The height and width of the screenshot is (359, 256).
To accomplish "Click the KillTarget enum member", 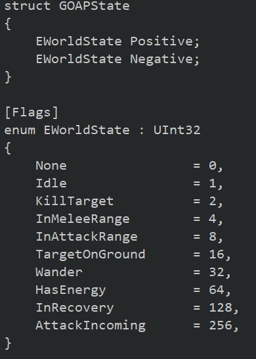I will tap(75, 201).
